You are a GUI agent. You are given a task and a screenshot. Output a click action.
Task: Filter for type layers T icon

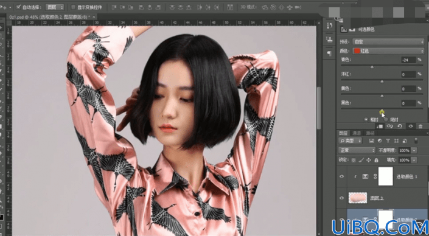(x=388, y=141)
